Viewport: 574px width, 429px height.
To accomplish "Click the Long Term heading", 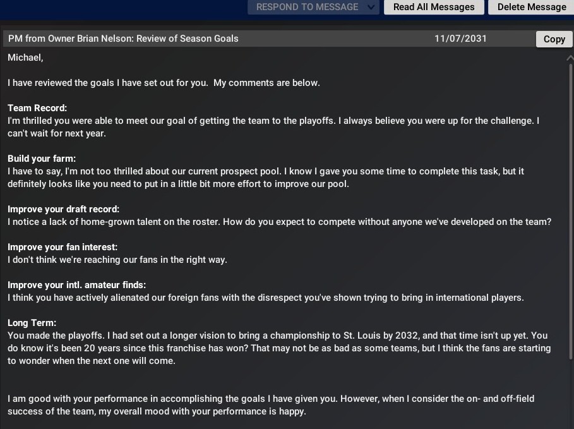I will pos(32,323).
